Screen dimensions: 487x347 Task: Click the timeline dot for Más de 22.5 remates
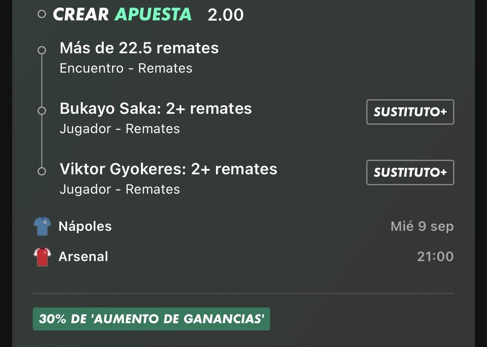(42, 50)
